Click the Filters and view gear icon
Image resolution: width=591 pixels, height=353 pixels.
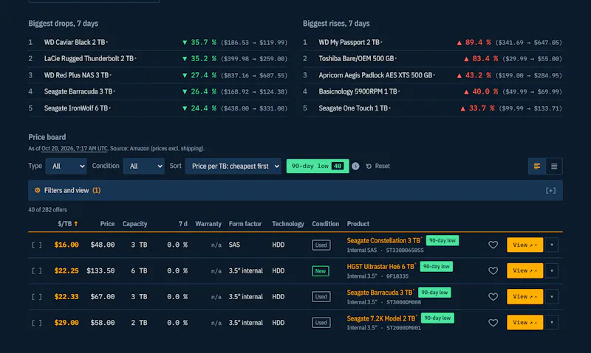pyautogui.click(x=38, y=190)
